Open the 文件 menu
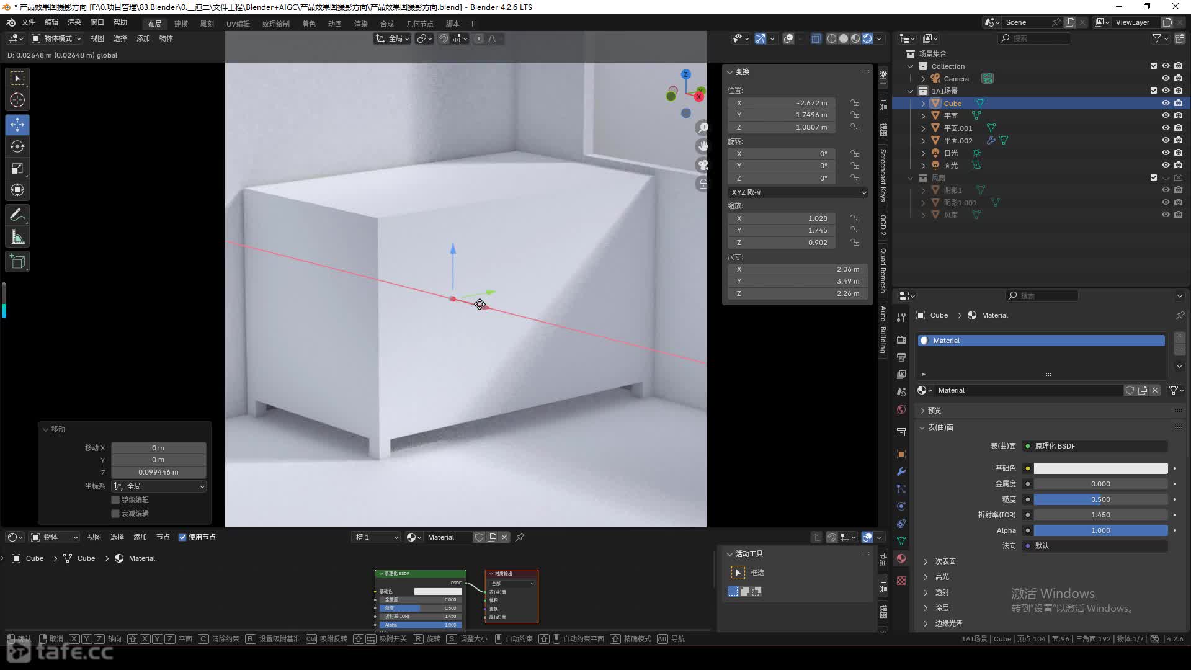The image size is (1191, 670). (x=29, y=22)
